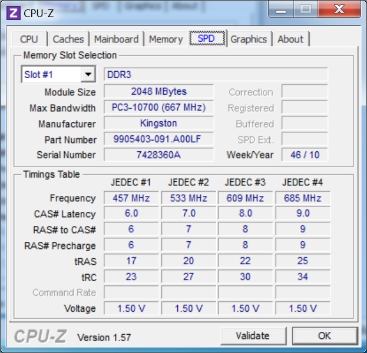The image size is (367, 353).
Task: Click the 609 MHz frequency cell
Action: tap(245, 198)
